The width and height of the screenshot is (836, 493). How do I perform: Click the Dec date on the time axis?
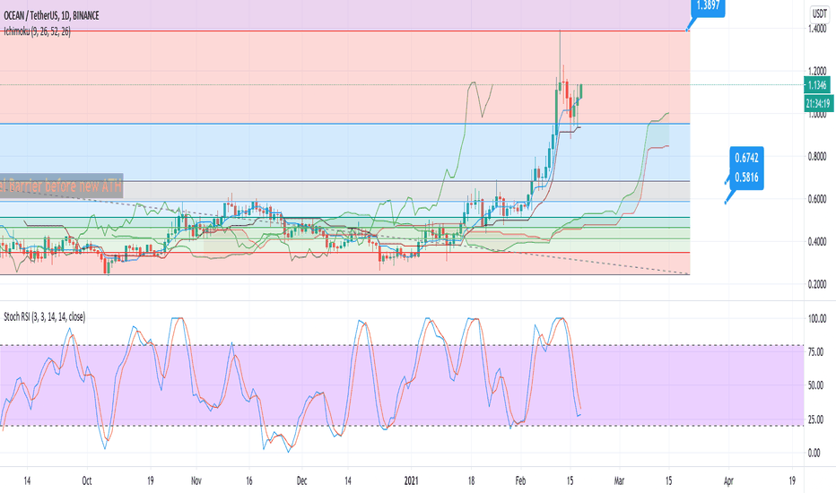[x=301, y=480]
